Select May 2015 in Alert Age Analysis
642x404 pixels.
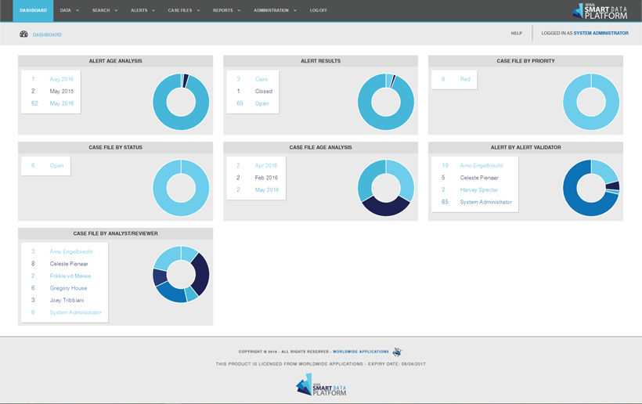tap(61, 92)
